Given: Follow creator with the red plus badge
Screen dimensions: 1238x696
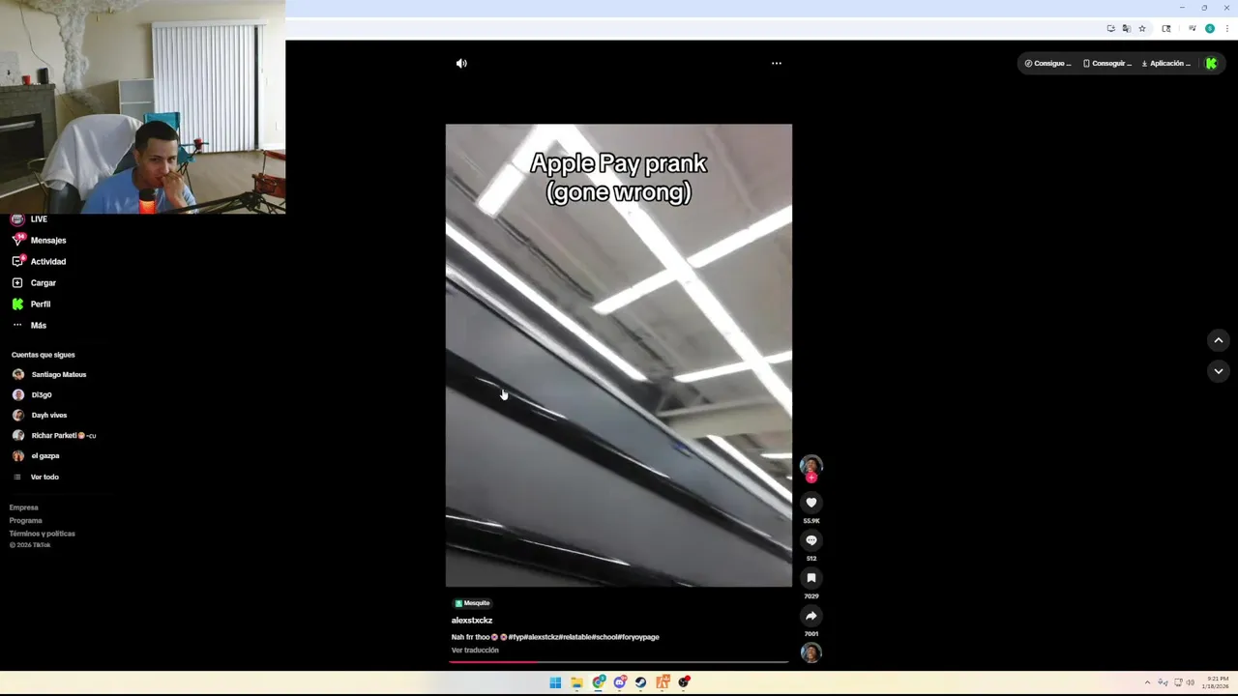Looking at the screenshot, I should coord(811,477).
